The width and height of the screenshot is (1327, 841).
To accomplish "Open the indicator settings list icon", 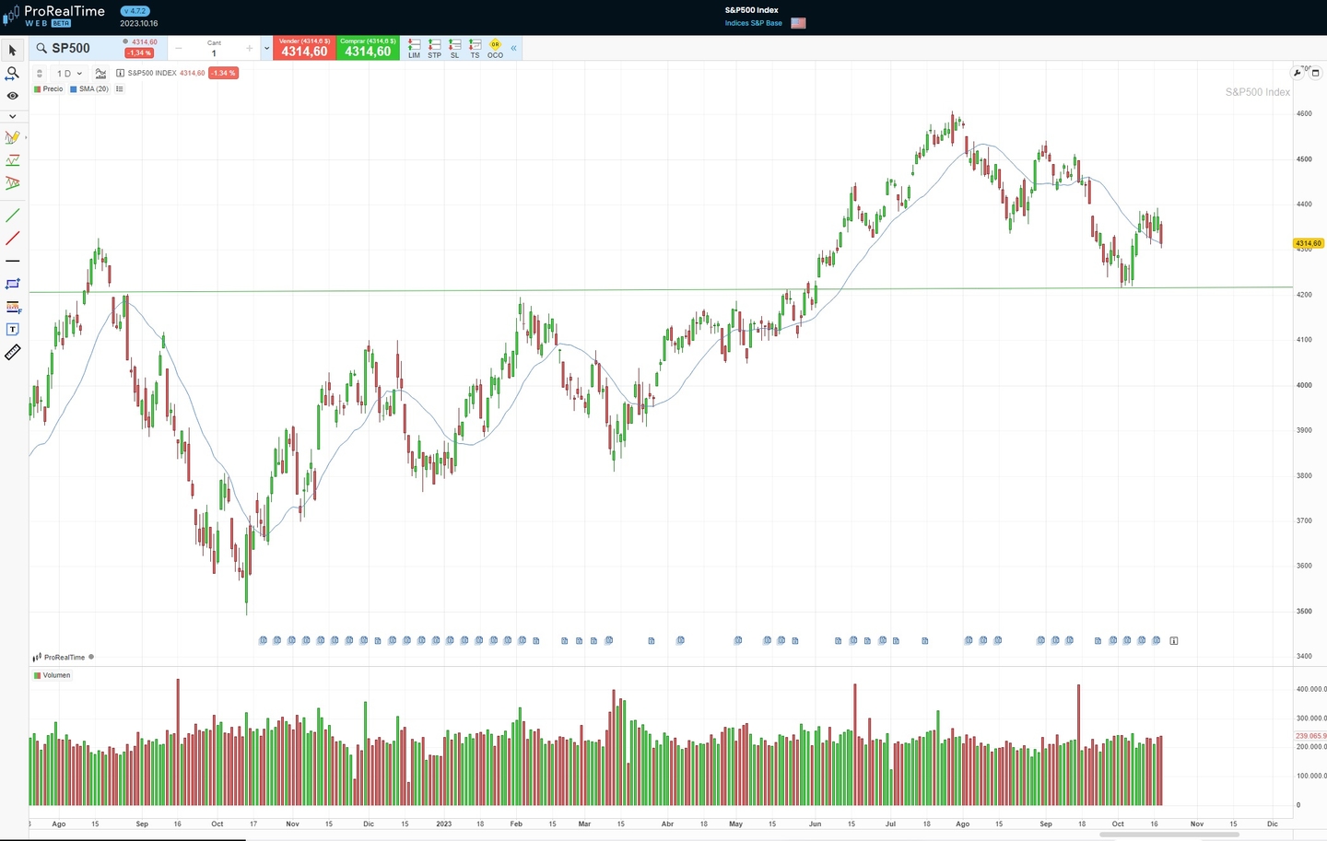I will (x=119, y=88).
